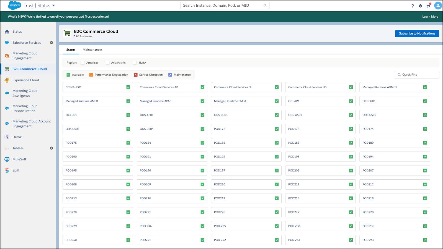Enable the EMEA region checkbox
Viewport: 443px width, 249px height.
click(x=135, y=62)
